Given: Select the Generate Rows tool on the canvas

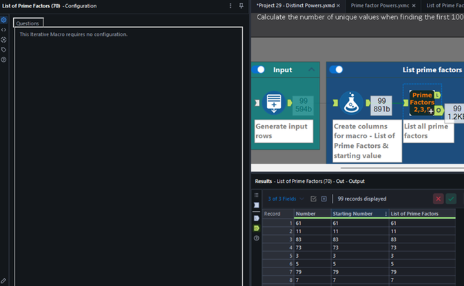Looking at the screenshot, I should tap(274, 103).
